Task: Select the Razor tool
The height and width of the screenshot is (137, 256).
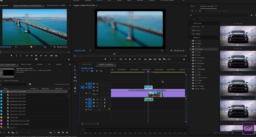Action: 75,77
